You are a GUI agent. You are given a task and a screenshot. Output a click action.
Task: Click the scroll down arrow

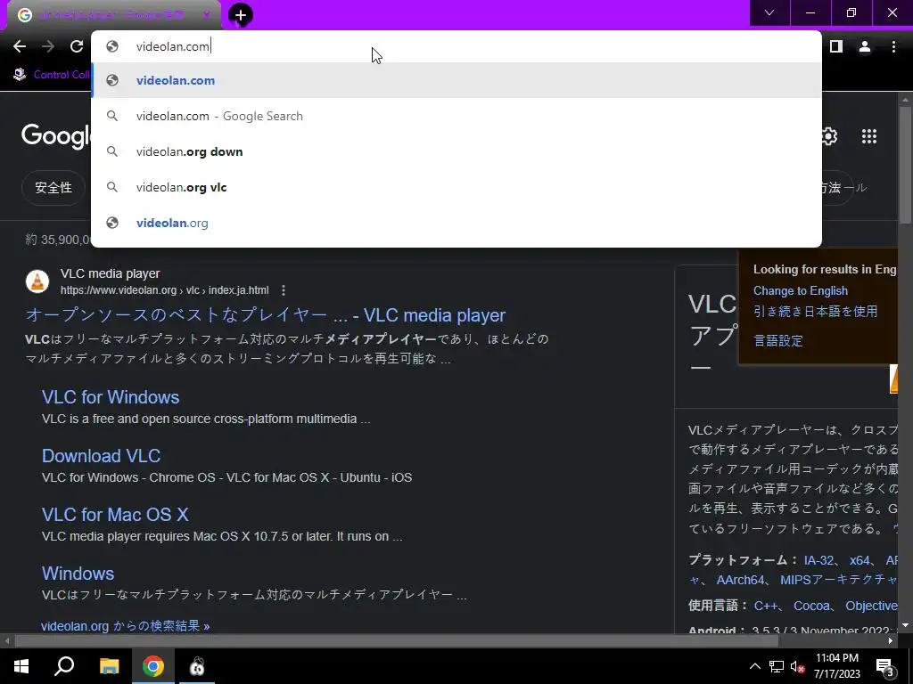[x=905, y=626]
